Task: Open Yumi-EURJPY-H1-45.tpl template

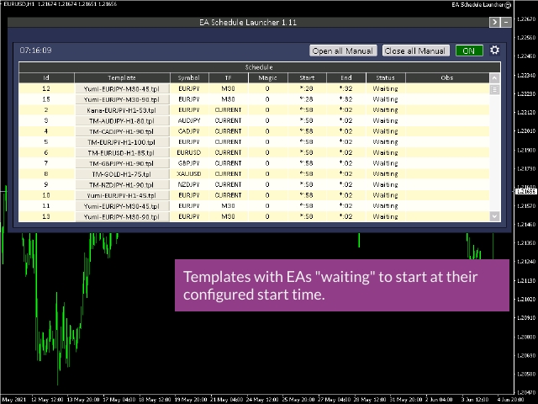Action: coord(122,195)
